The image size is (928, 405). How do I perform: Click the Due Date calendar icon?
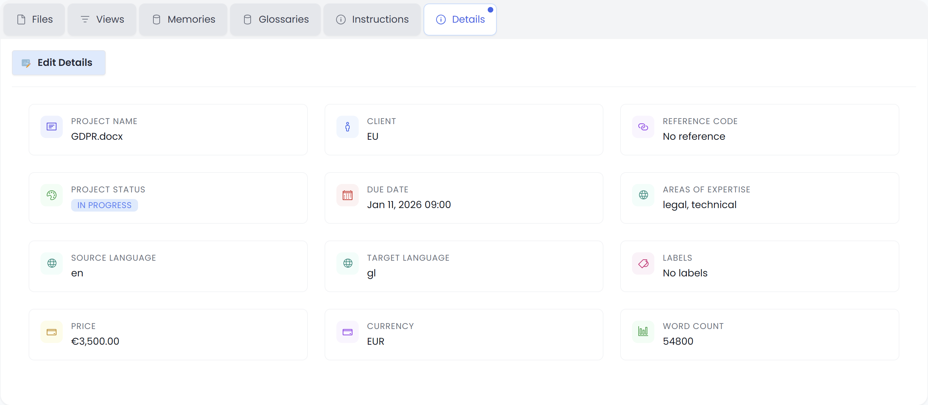347,195
